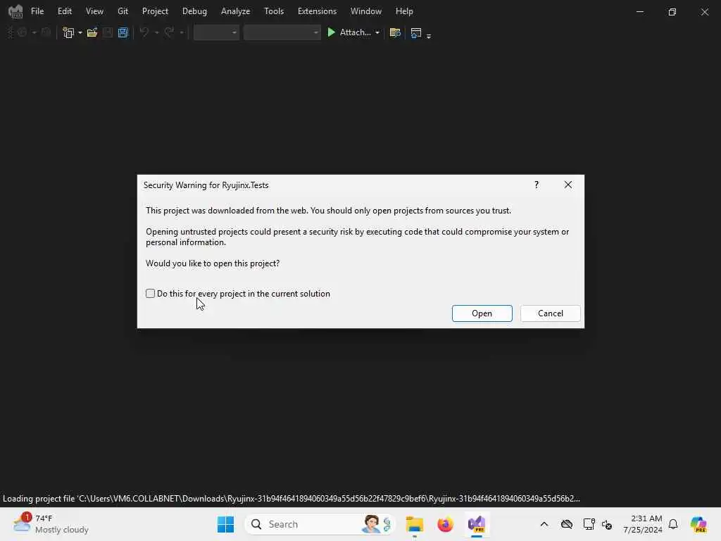Open the Windows Start menu
This screenshot has width=721, height=541.
[x=225, y=524]
